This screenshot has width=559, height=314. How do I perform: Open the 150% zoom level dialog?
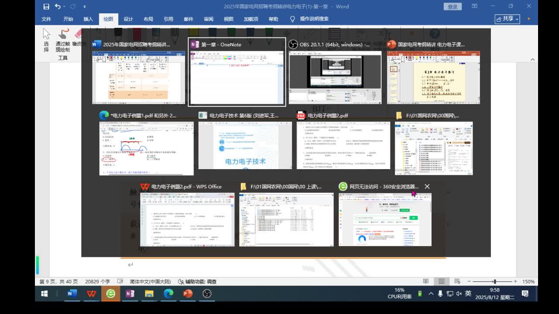528,282
